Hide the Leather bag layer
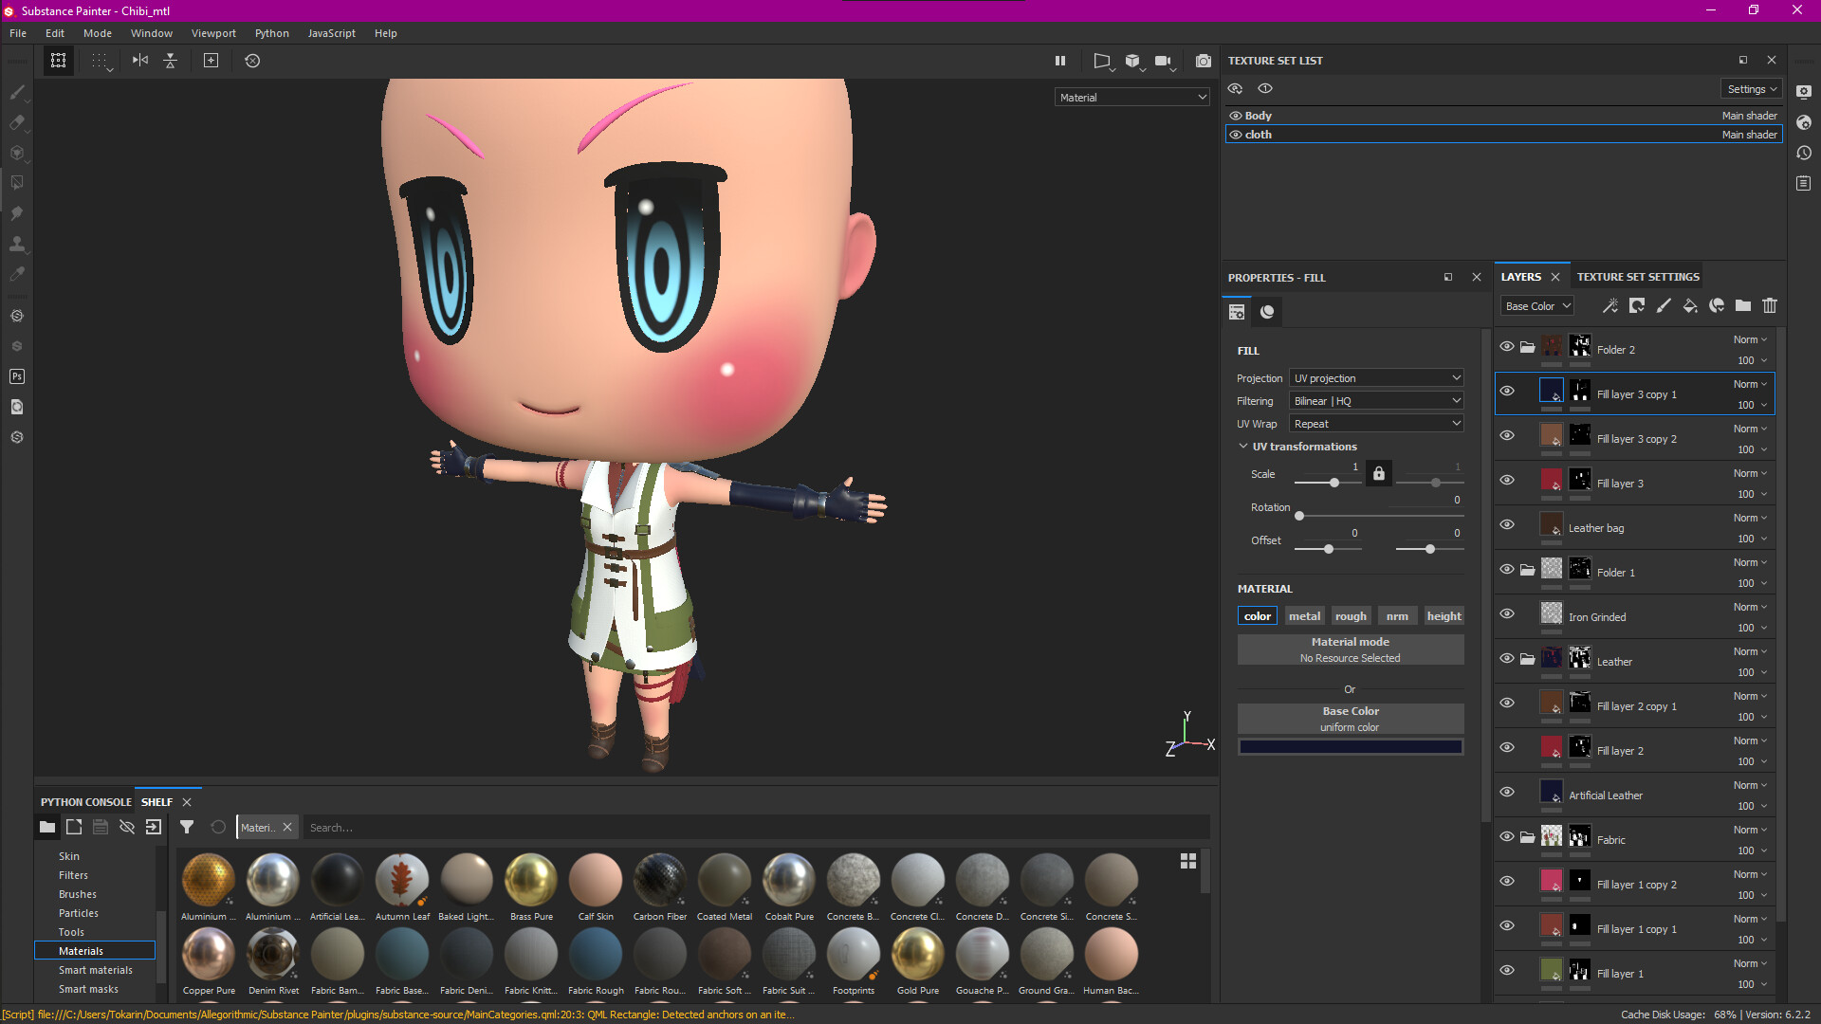Image resolution: width=1821 pixels, height=1024 pixels. coord(1507,524)
